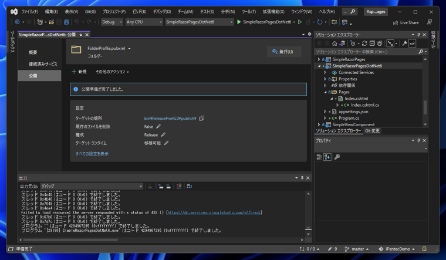Viewport: 446px width, 260px height.
Task: Click Output panel horizontal scrollbar
Action: (x=70, y=240)
